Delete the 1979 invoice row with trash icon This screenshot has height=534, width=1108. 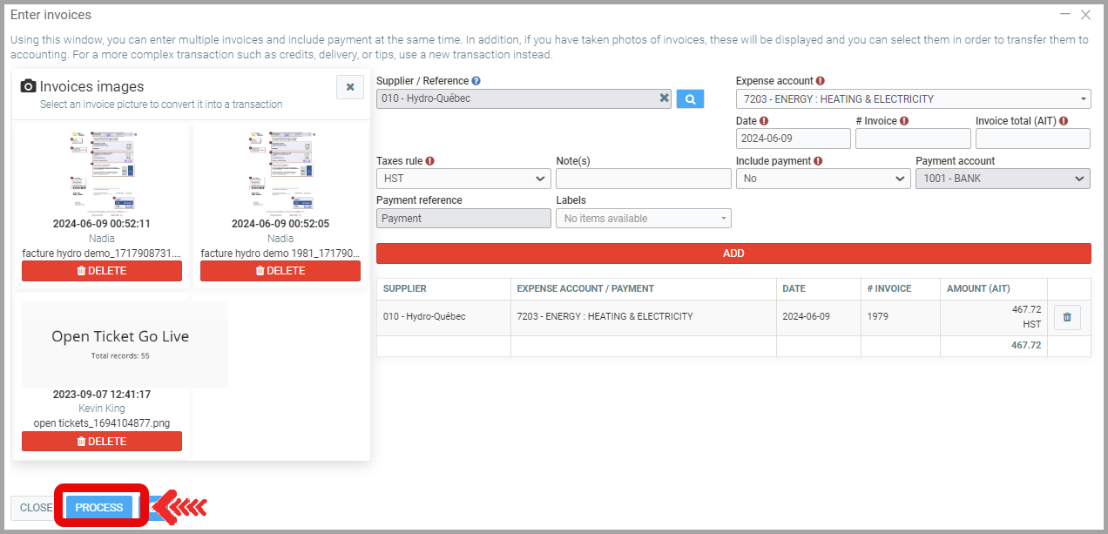pyautogui.click(x=1067, y=318)
